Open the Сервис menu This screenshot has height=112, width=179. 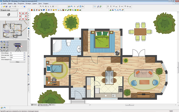[x=35, y=3]
